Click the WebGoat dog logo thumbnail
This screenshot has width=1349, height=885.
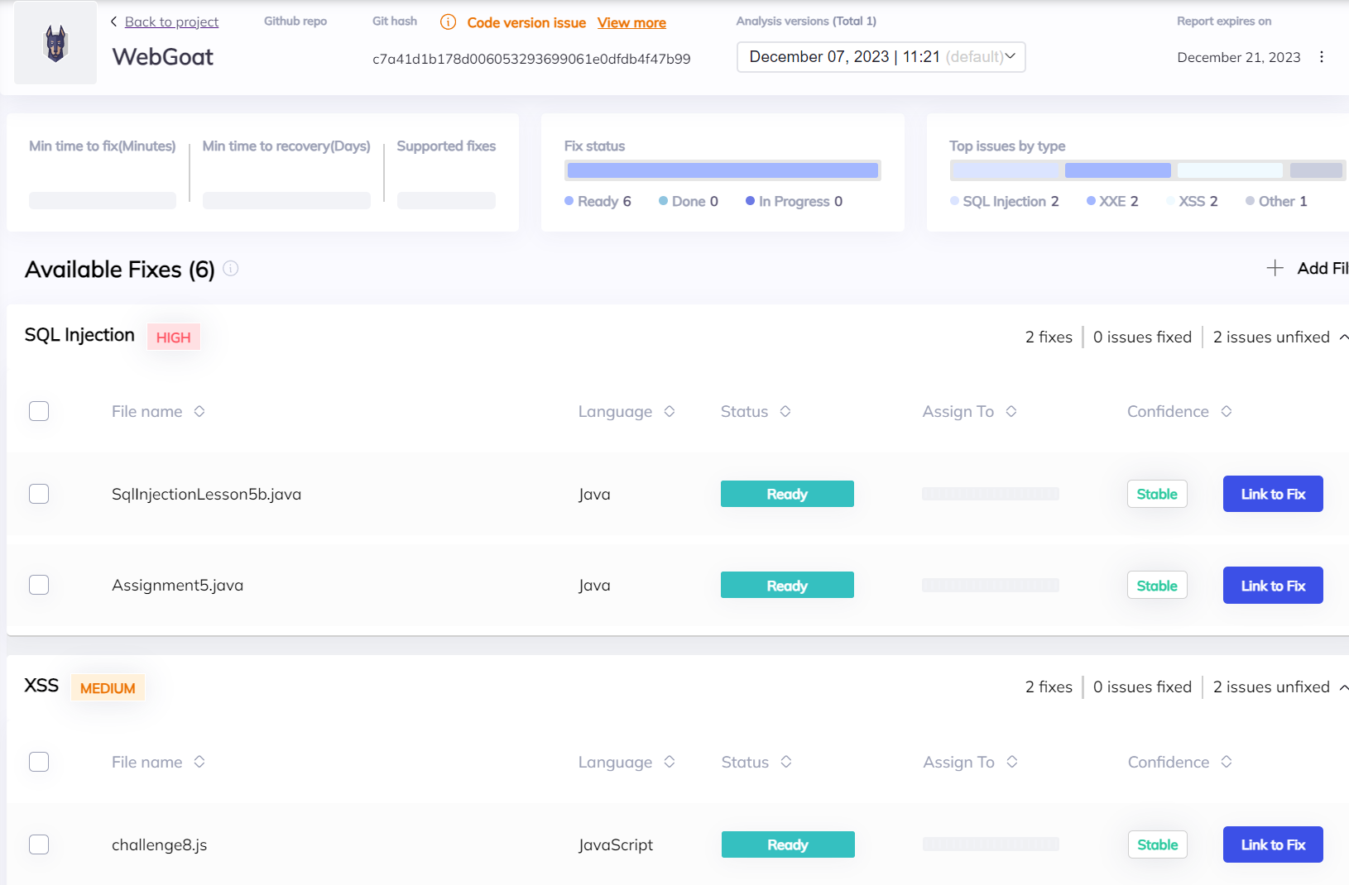55,43
